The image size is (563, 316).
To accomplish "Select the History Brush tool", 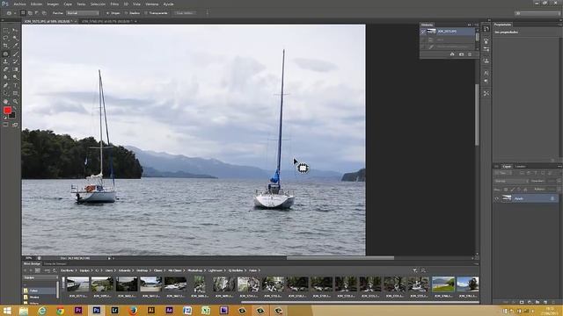I will click(15, 61).
